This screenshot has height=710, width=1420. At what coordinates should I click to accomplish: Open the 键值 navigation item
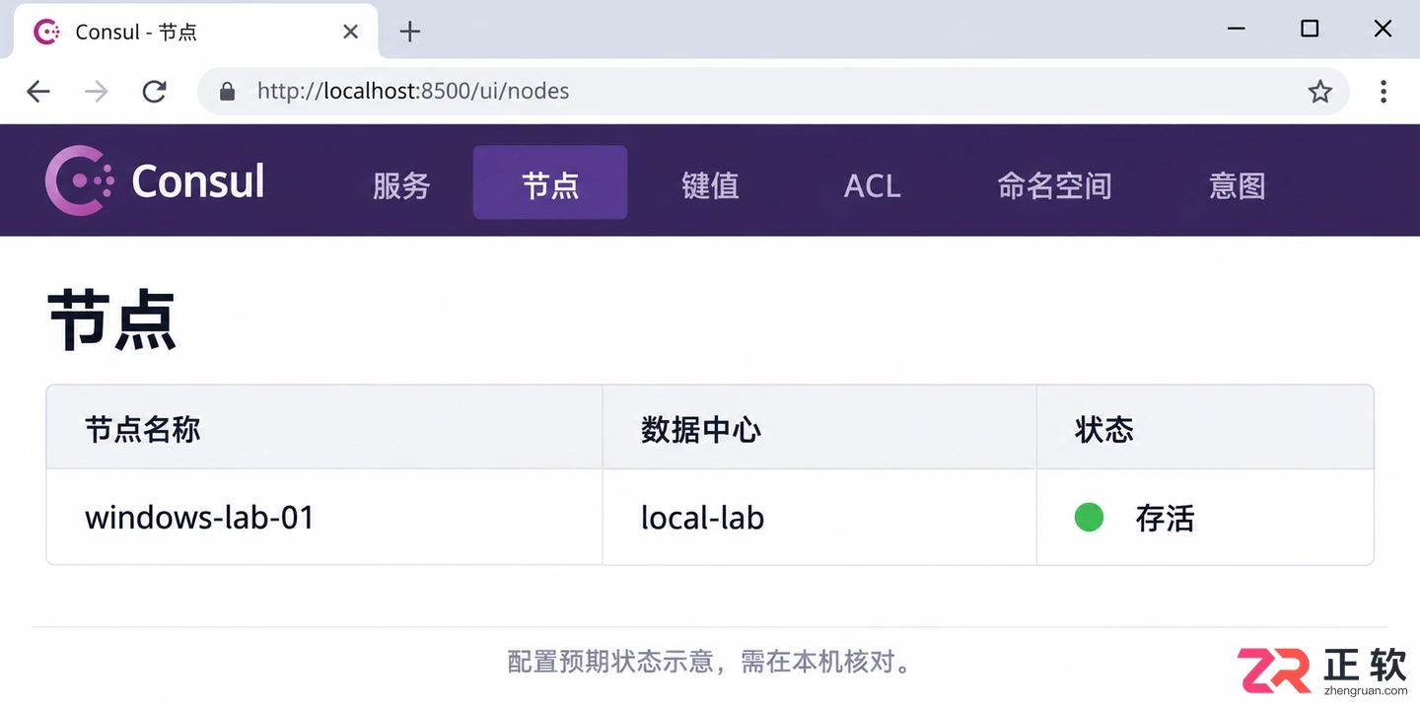coord(710,184)
